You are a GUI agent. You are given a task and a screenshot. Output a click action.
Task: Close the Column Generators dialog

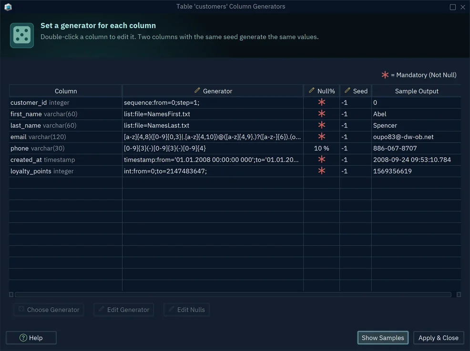463,7
